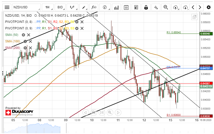The image size is (214, 134).
Task: Click the SMA (100) label
Action: pos(12,41)
